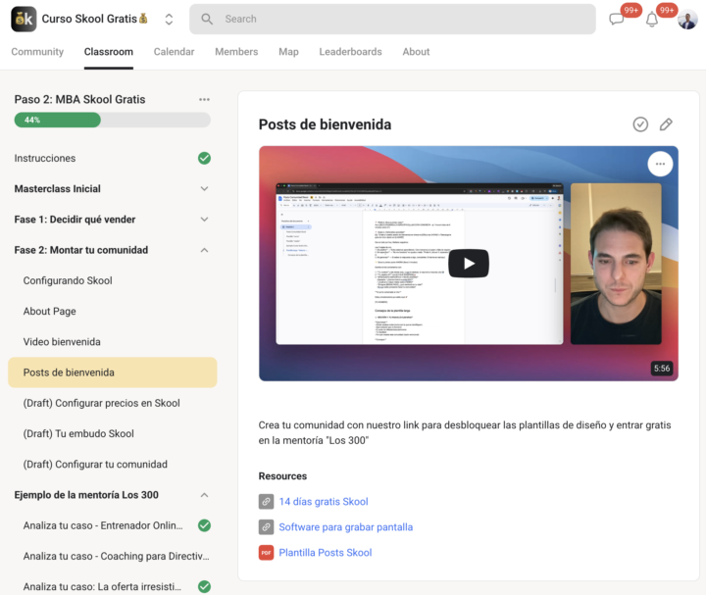Click the 5:56 video duration badge

point(662,369)
